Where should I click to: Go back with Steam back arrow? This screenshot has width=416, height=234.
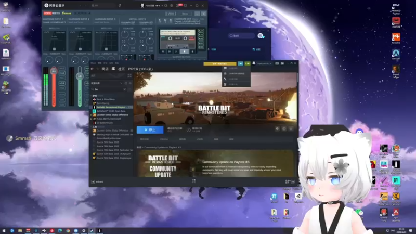(x=92, y=69)
